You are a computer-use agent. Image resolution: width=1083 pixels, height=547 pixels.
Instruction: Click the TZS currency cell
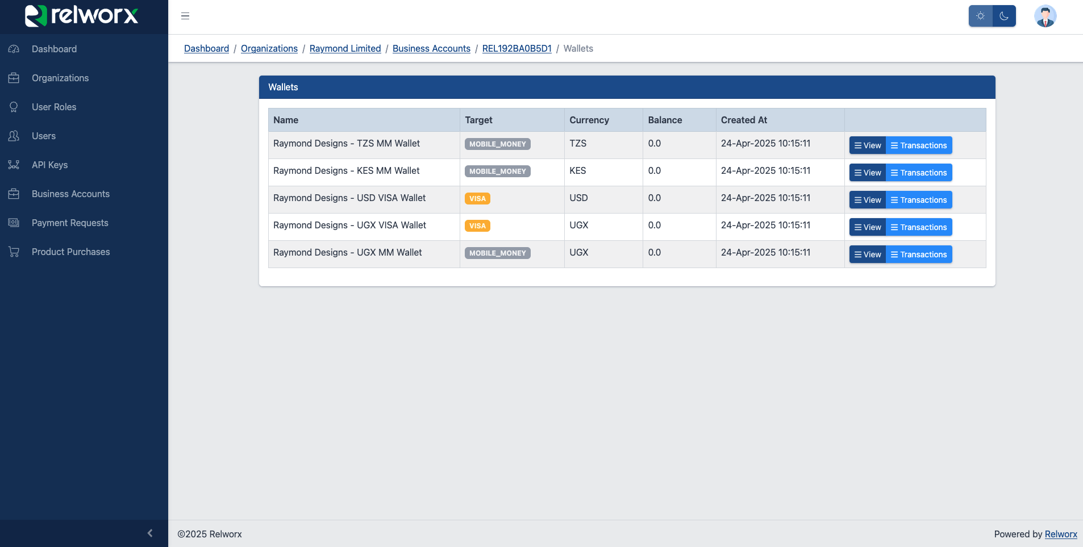(x=604, y=145)
